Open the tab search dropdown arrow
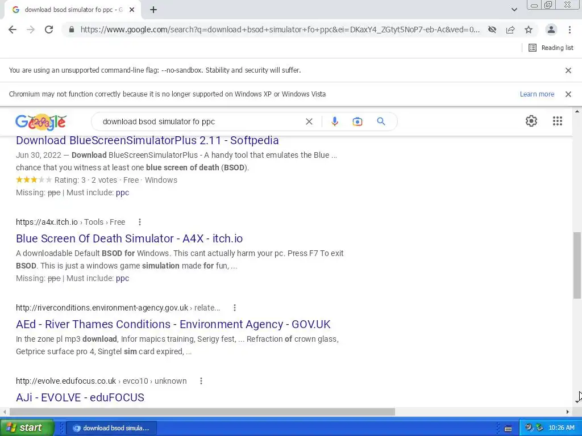This screenshot has height=436, width=582. pos(514,10)
